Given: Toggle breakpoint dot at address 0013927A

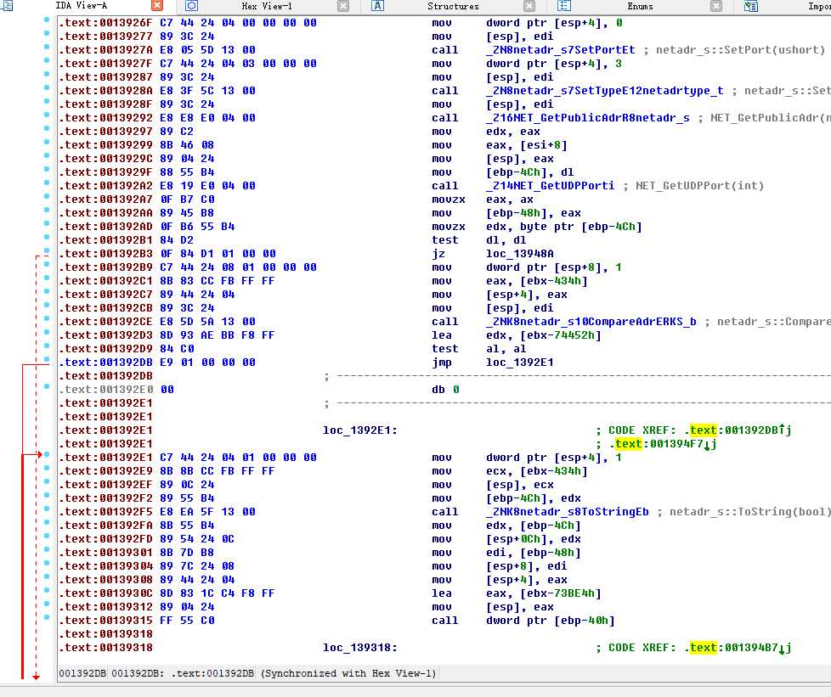Looking at the screenshot, I should coord(47,47).
